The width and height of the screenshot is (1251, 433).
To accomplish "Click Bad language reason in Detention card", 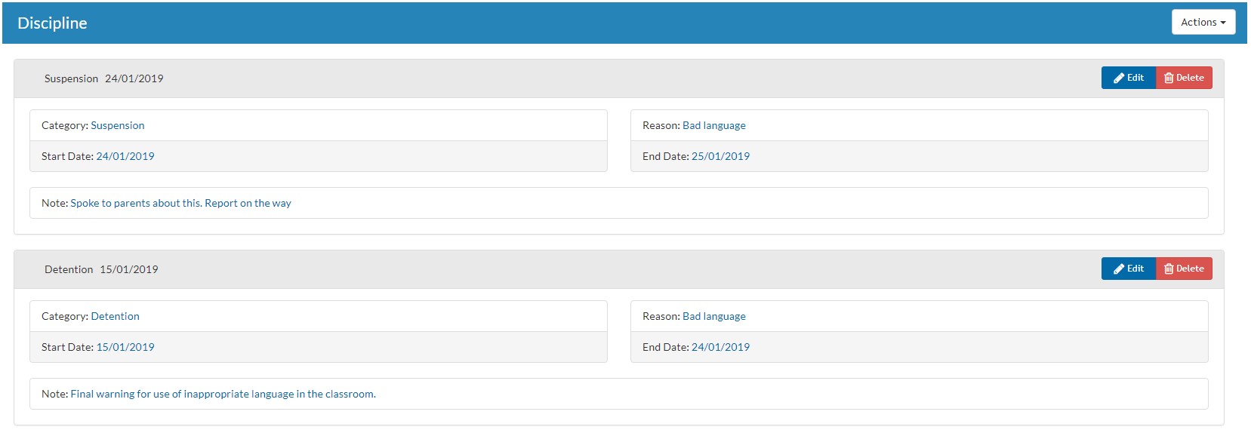I will 714,316.
